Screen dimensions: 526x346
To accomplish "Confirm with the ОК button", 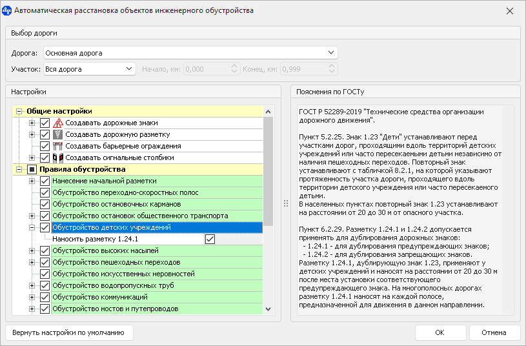I will point(440,332).
